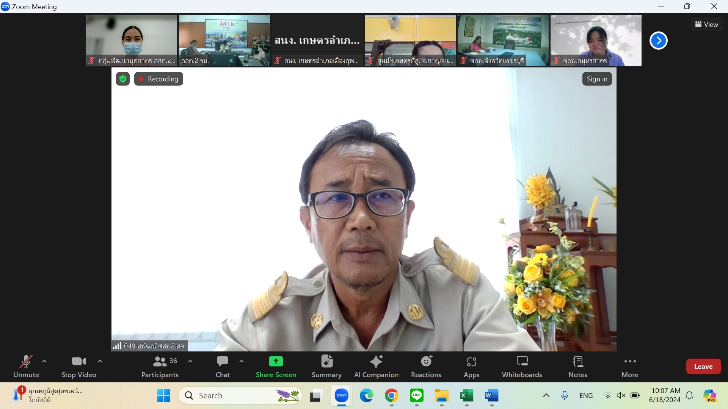This screenshot has width=728, height=409.
Task: Unmute the microphone
Action: coord(26,366)
